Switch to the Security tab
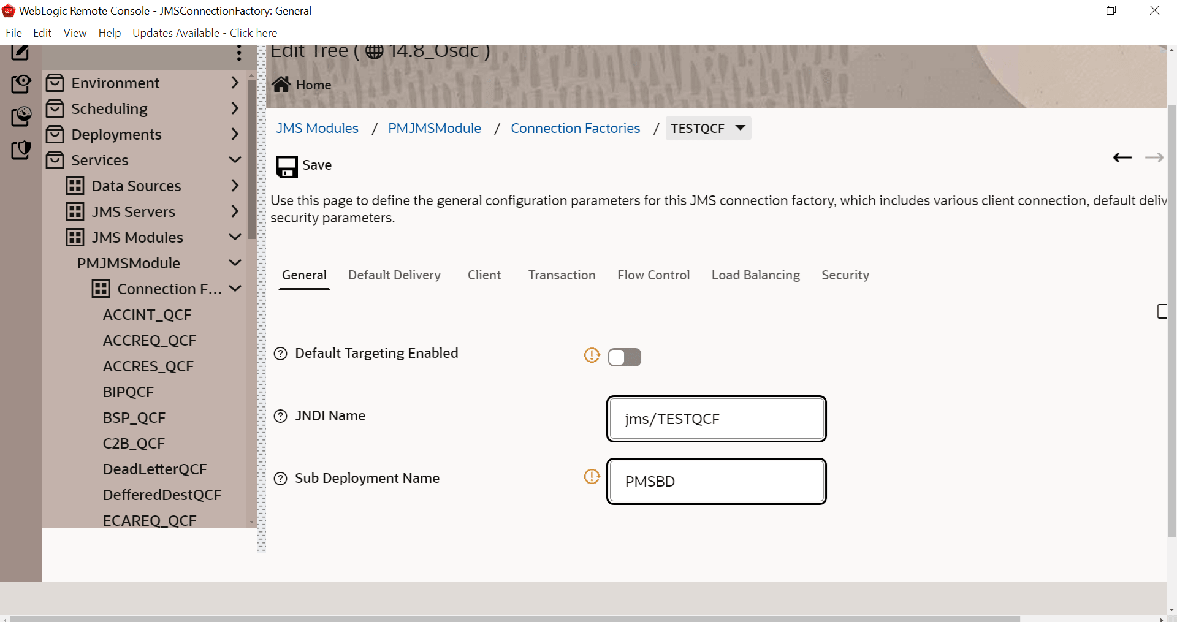This screenshot has width=1177, height=622. point(845,275)
